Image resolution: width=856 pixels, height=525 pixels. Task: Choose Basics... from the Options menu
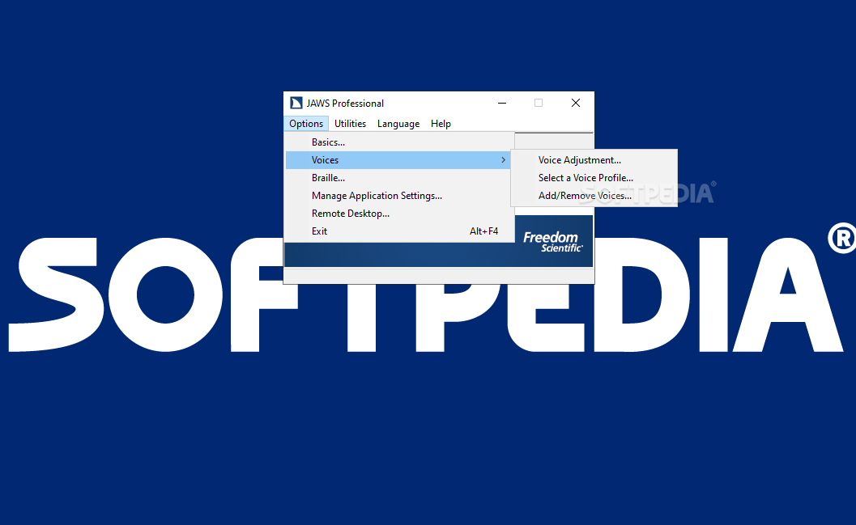[x=399, y=142]
